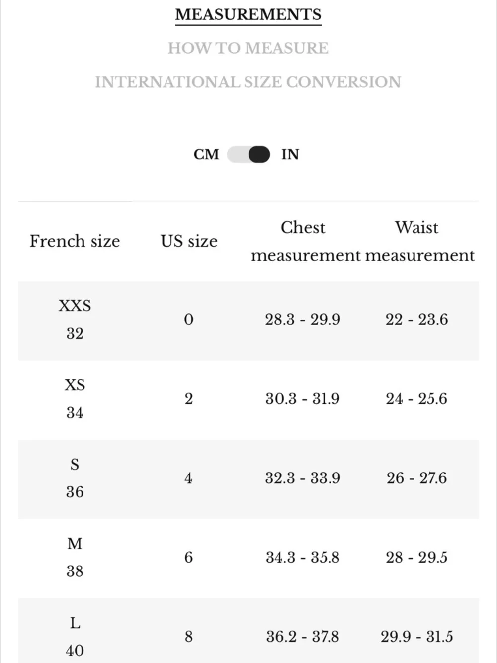Select the XS 34 size row
The image size is (497, 663).
point(248,399)
